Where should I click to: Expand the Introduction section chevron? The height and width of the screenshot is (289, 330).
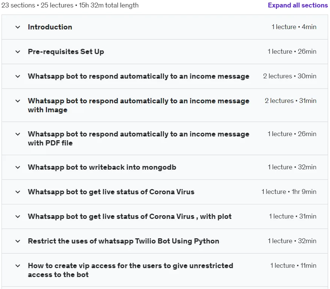[18, 27]
